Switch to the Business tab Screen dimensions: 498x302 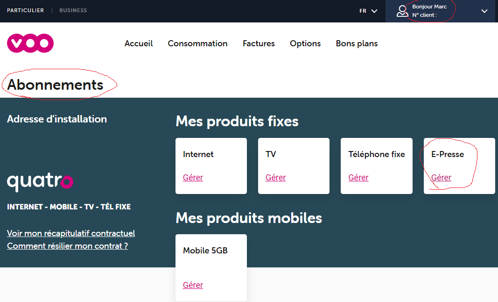click(x=73, y=10)
